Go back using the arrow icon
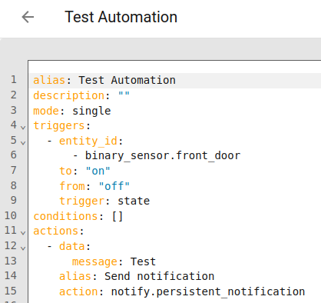This screenshot has height=303, width=321. point(28,17)
